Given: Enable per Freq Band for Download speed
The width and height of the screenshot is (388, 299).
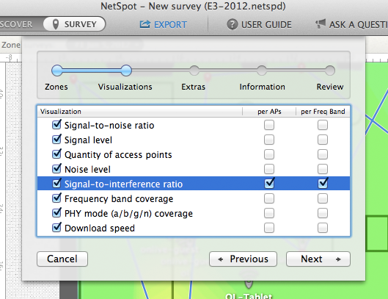Looking at the screenshot, I should point(323,228).
